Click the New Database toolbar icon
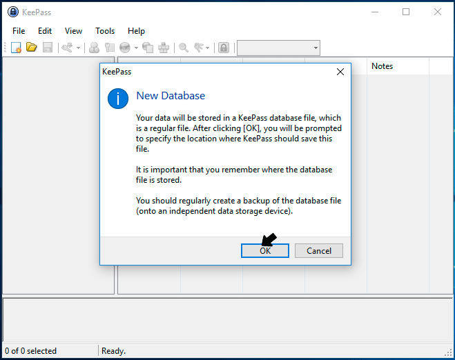The width and height of the screenshot is (455, 360). (x=16, y=48)
